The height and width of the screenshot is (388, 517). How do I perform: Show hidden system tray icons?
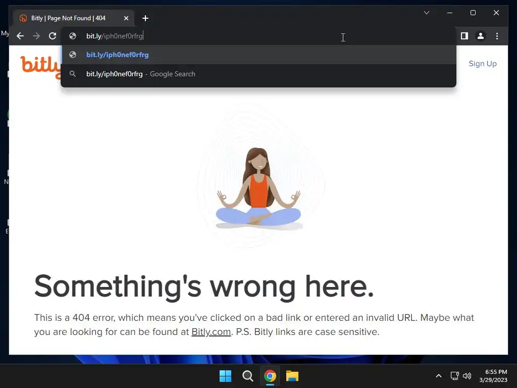coord(439,376)
